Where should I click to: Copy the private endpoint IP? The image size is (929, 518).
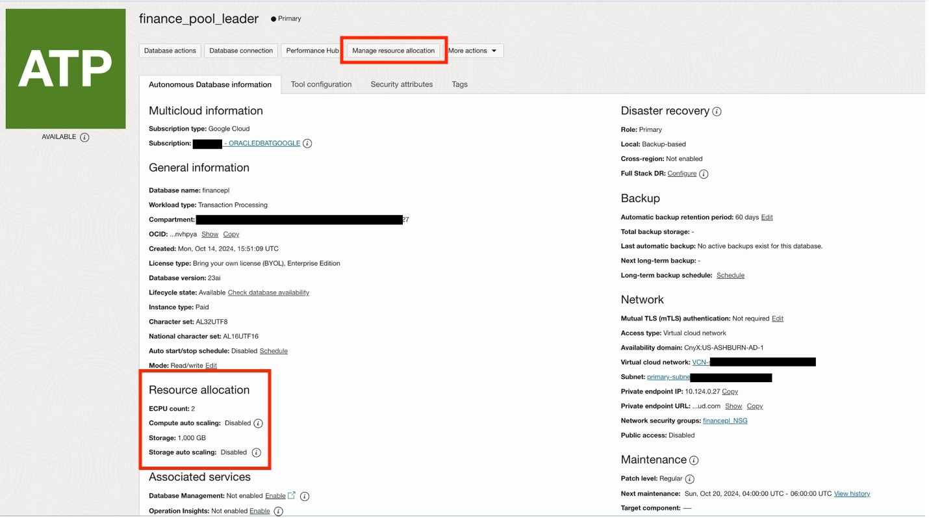pyautogui.click(x=730, y=392)
